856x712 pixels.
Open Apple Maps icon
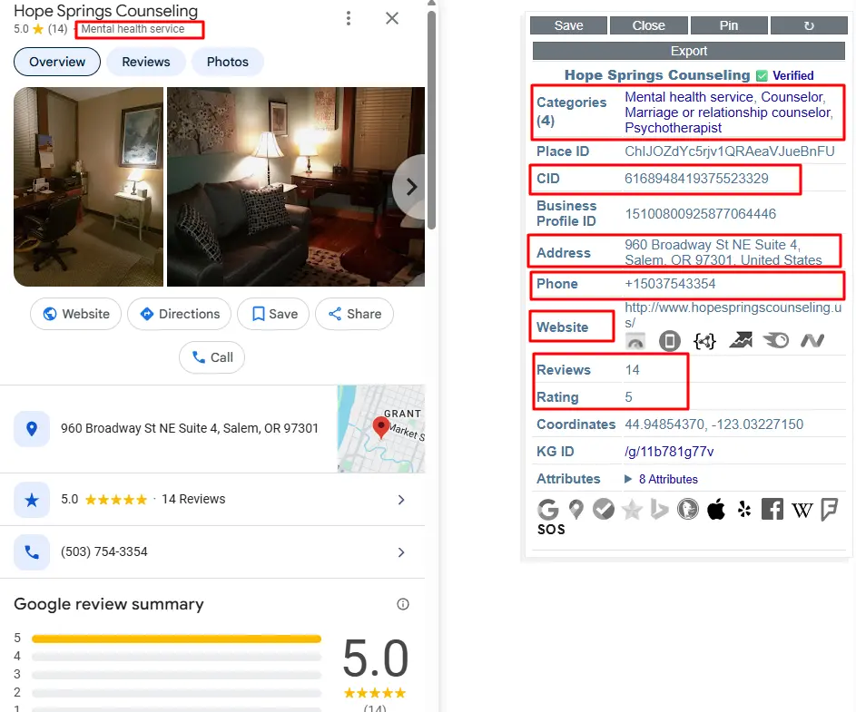click(715, 510)
